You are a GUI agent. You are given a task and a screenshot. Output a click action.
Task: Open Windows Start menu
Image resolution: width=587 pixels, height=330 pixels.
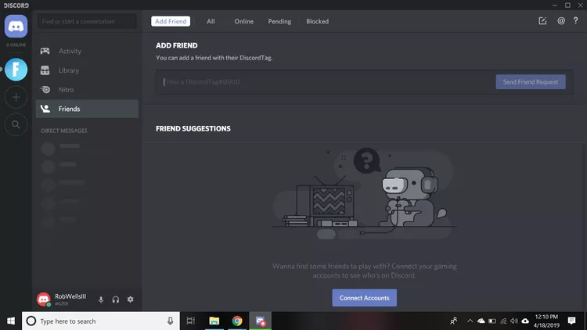(11, 321)
